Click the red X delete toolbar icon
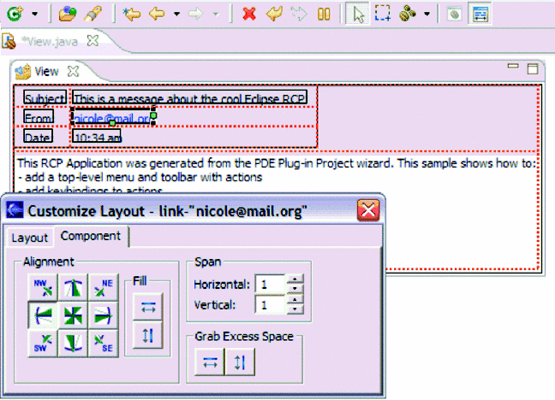The height and width of the screenshot is (400, 555). click(x=248, y=14)
